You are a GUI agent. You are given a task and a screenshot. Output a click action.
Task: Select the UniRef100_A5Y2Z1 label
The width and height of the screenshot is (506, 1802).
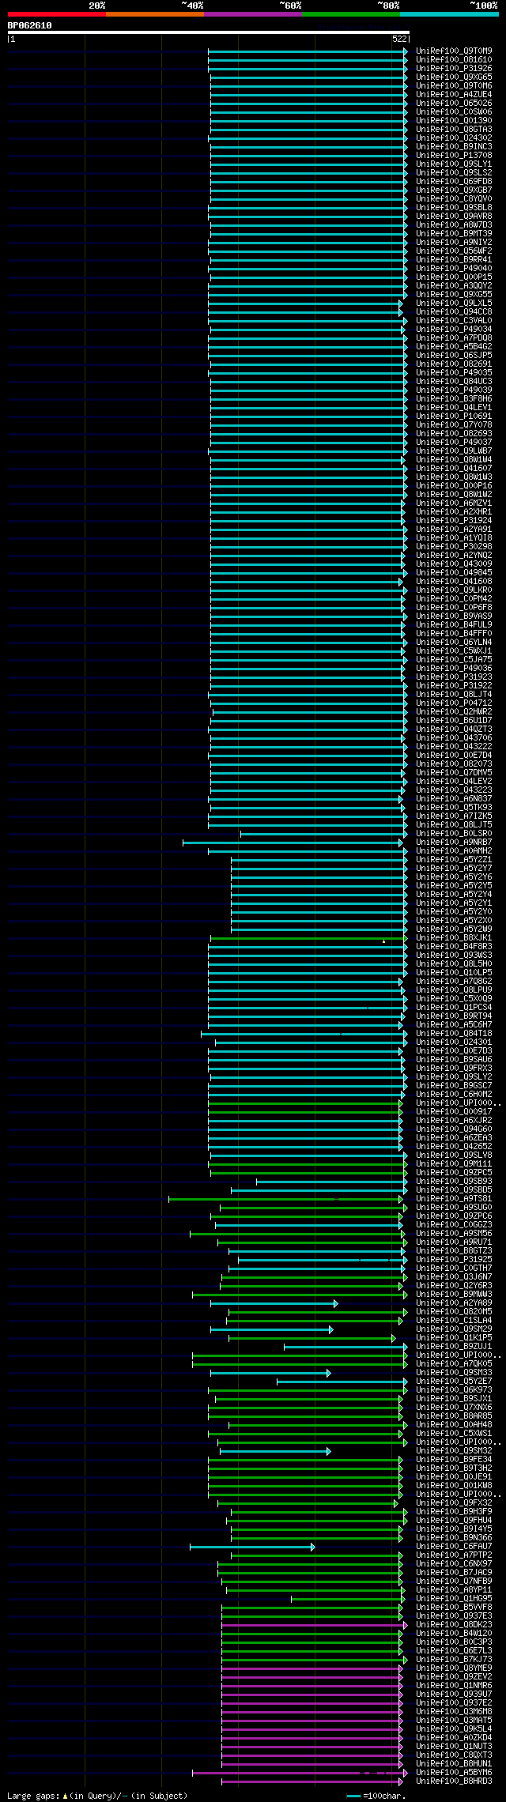(454, 860)
